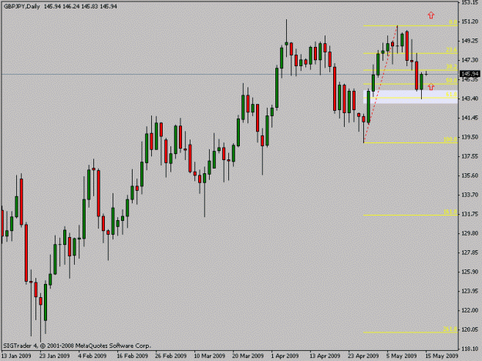Click the 133.70 price scale value

[470, 195]
